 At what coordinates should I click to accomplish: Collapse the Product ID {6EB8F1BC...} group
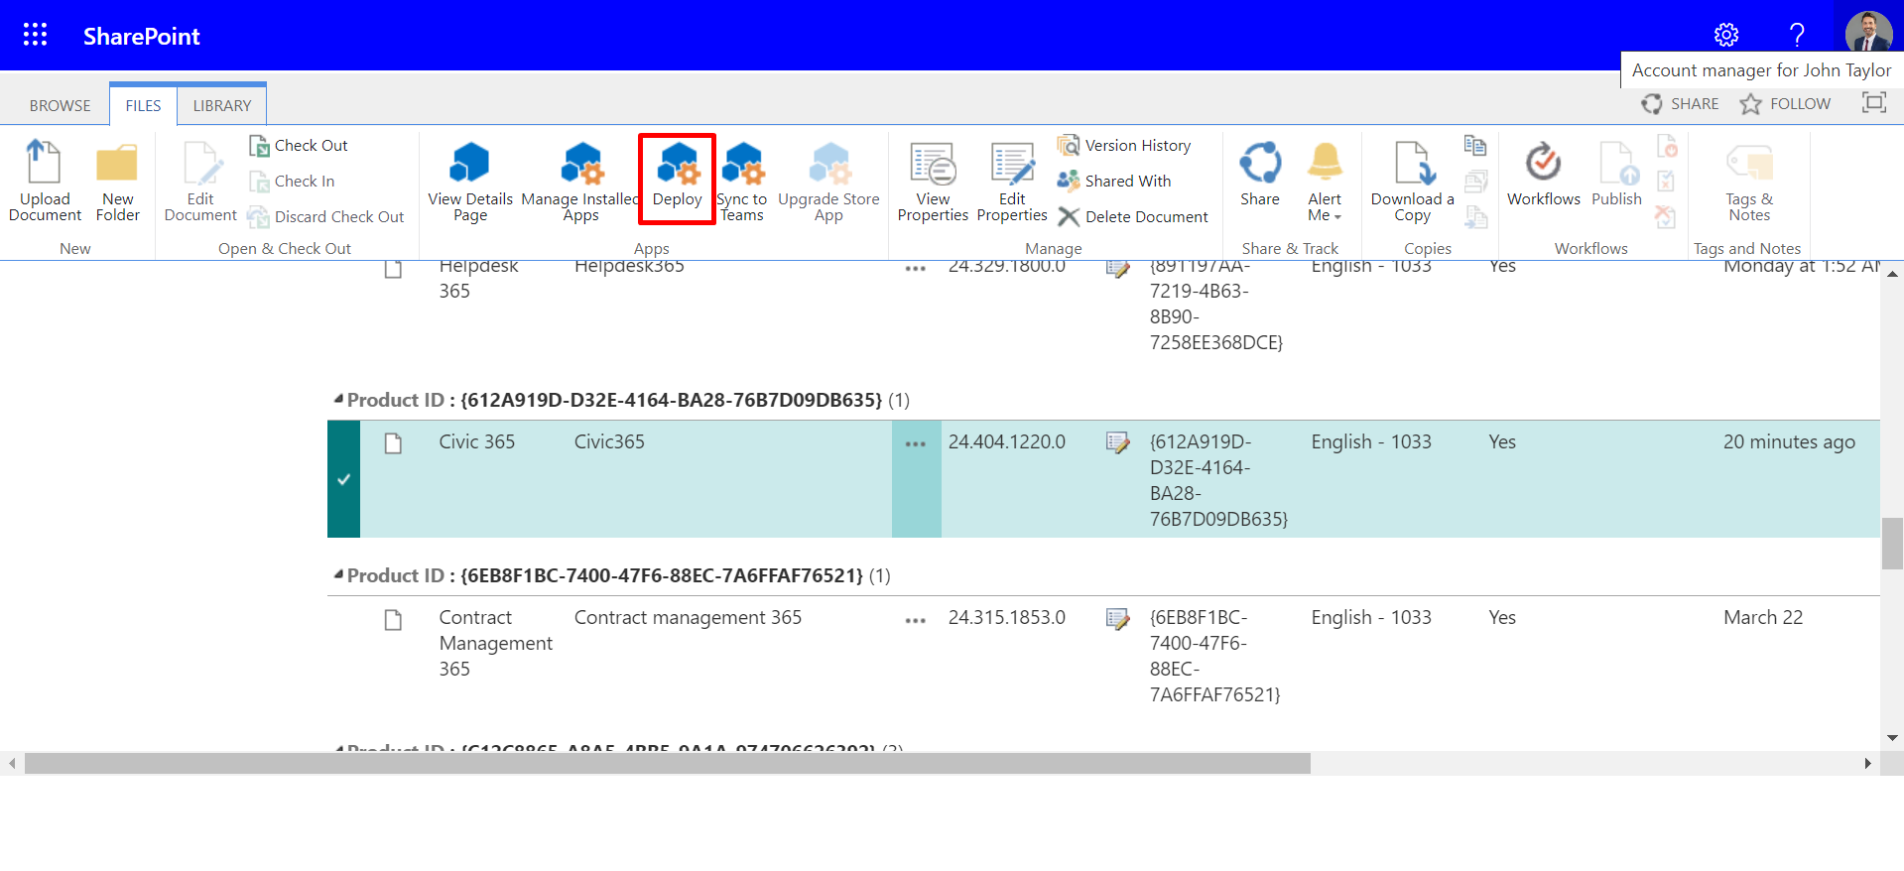(x=338, y=574)
